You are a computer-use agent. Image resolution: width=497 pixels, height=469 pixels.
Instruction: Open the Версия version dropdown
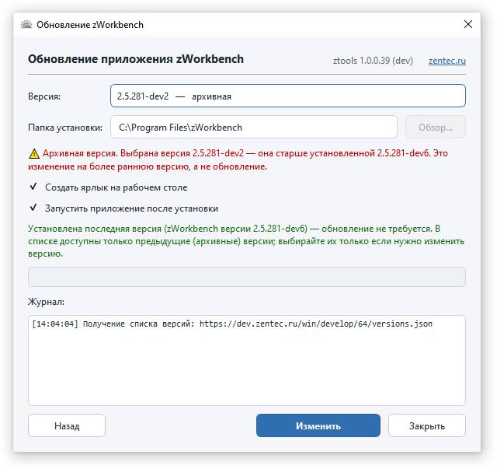[x=288, y=96]
